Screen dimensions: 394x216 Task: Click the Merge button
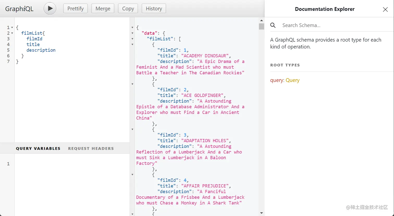(103, 9)
